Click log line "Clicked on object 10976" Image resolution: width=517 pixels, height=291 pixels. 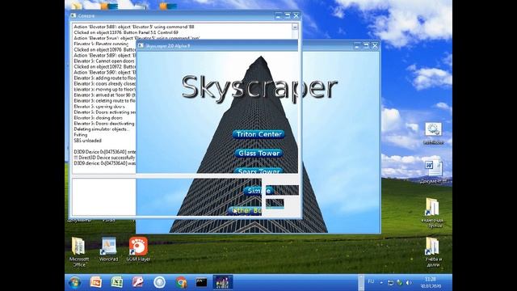(x=105, y=49)
